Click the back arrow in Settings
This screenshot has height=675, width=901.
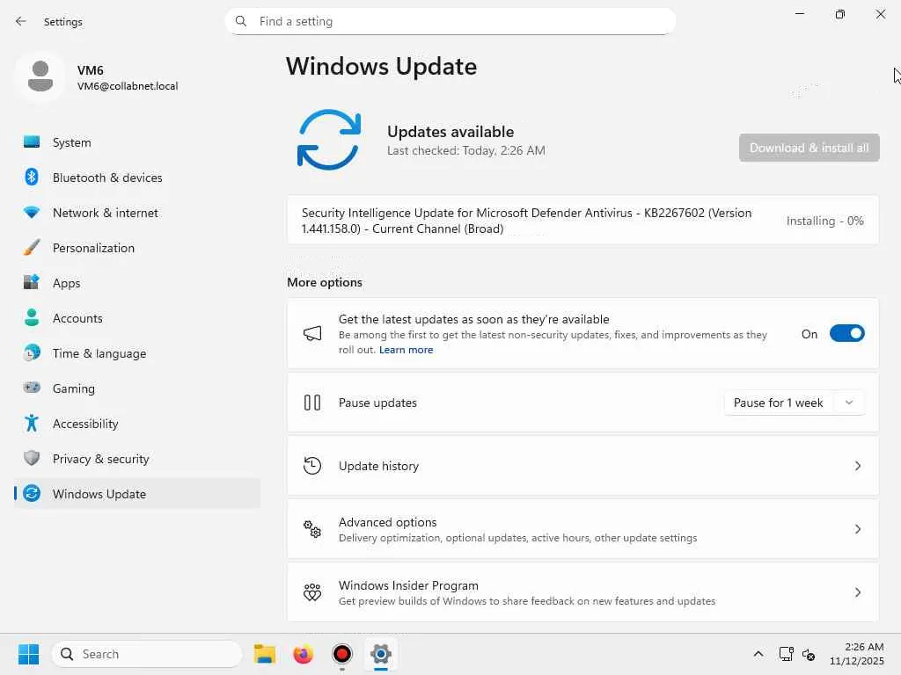click(x=21, y=21)
